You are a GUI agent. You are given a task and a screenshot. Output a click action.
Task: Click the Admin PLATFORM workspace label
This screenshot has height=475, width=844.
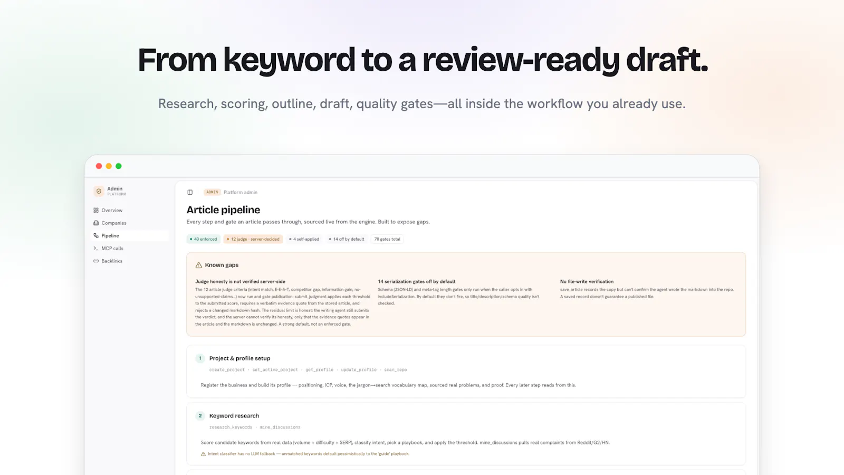click(117, 191)
